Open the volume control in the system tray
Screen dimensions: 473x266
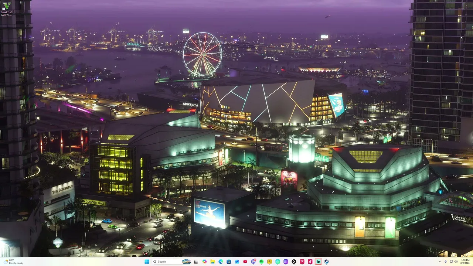pyautogui.click(x=456, y=262)
